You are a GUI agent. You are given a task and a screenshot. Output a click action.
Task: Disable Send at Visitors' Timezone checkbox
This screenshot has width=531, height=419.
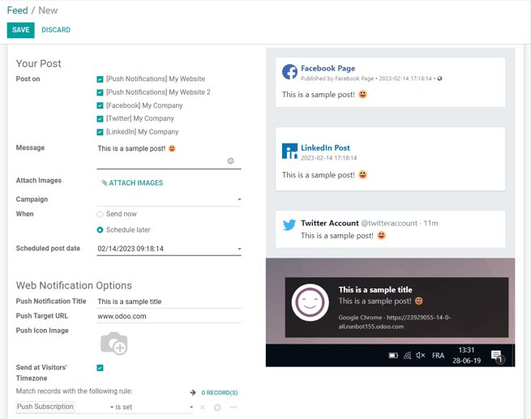point(100,368)
